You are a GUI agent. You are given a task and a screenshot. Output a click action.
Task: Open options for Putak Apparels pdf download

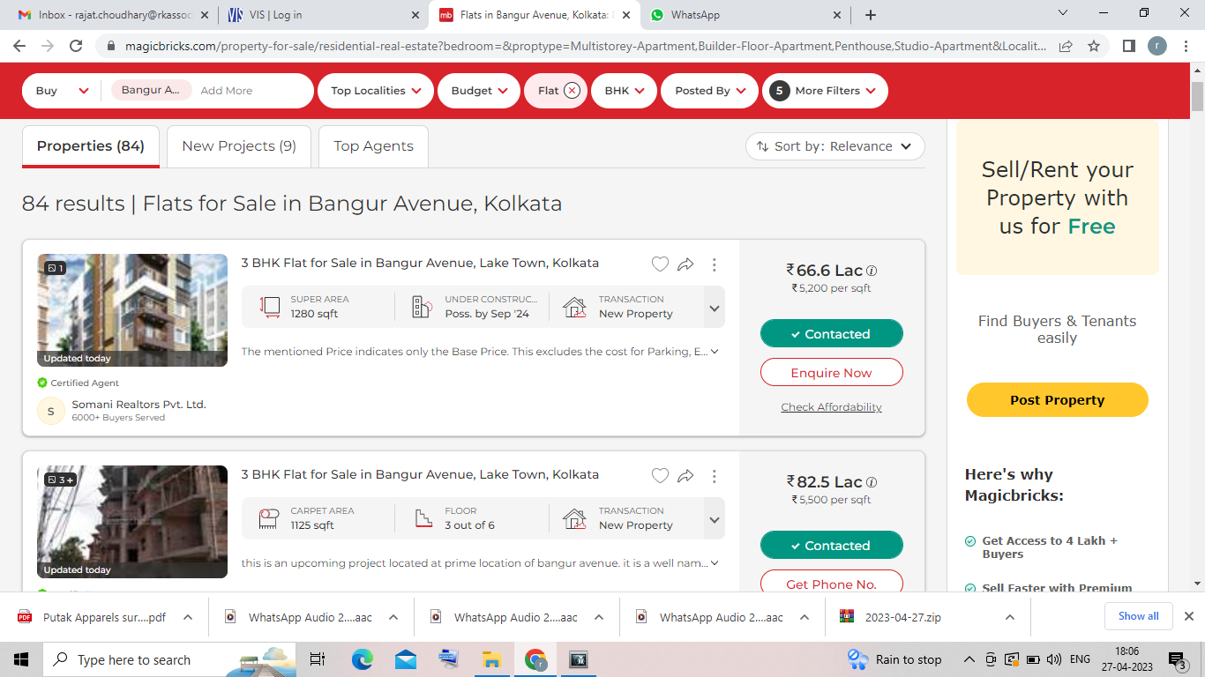coord(188,618)
